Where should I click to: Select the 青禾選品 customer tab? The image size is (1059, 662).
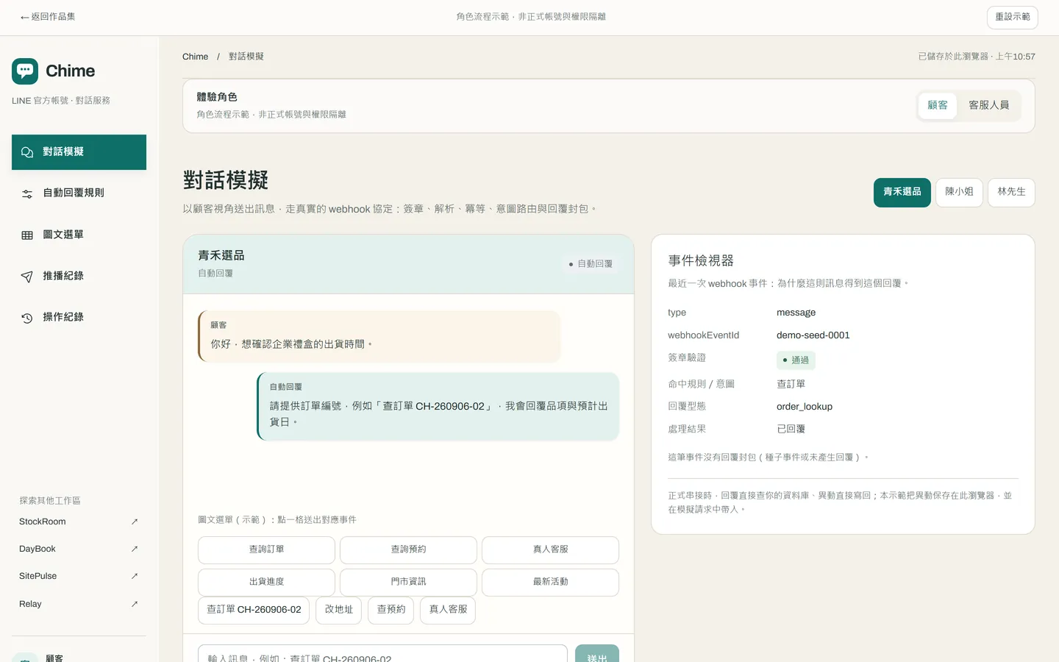[902, 192]
